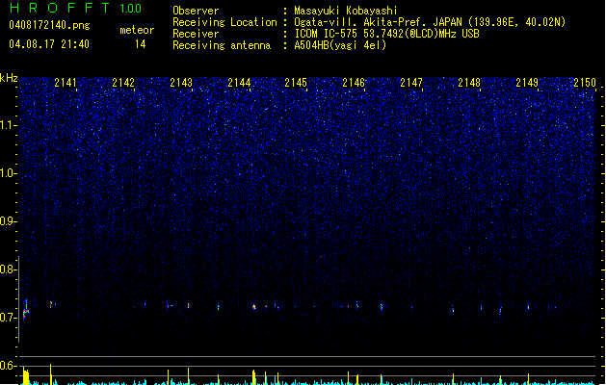Click the 2144 time marker
Image resolution: width=606 pixels, height=385 pixels.
pos(239,83)
